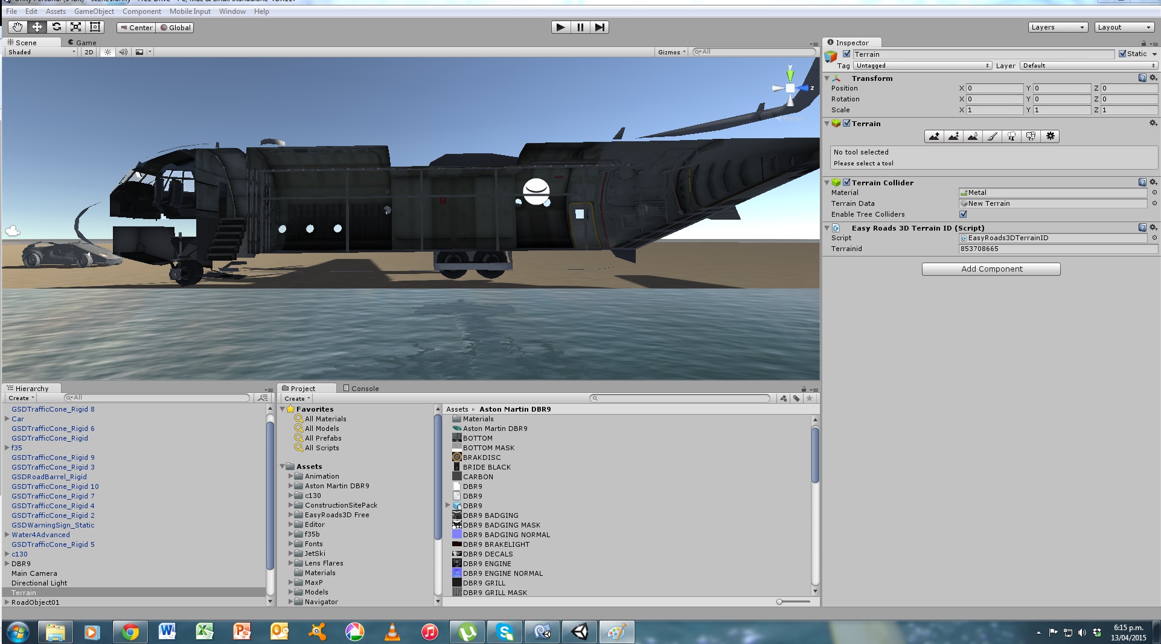Select Raise/Lower Terrain tool
The image size is (1161, 644).
tap(934, 136)
